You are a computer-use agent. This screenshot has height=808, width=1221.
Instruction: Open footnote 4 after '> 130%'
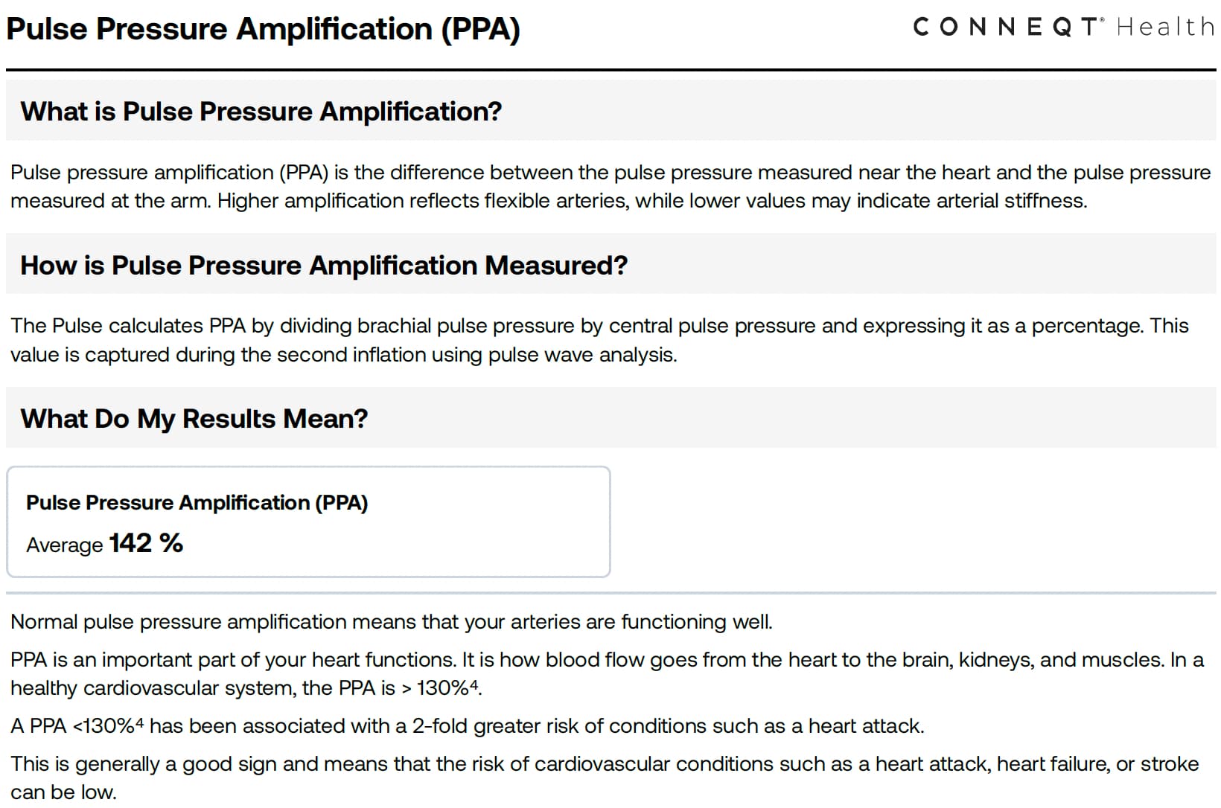(474, 684)
